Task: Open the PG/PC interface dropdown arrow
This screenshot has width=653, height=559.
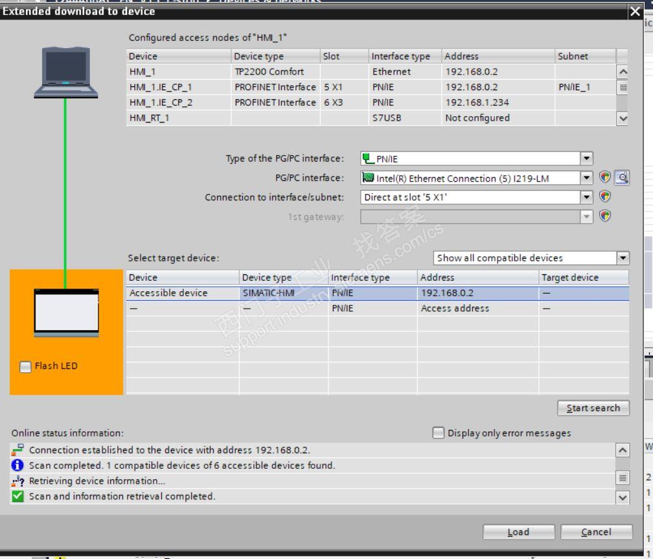Action: 586,178
